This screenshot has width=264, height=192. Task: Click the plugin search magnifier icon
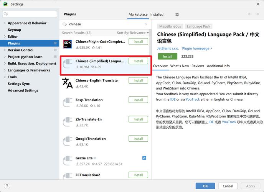(x=64, y=24)
